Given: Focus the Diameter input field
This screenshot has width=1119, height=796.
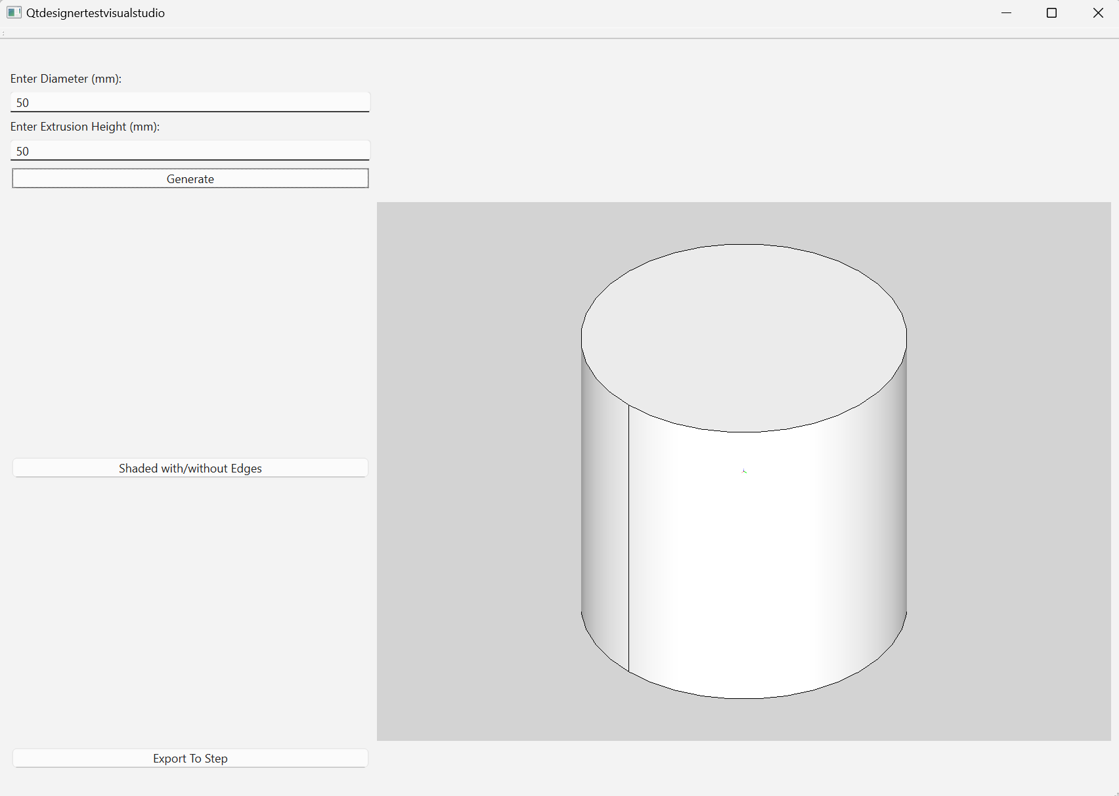Looking at the screenshot, I should point(190,102).
